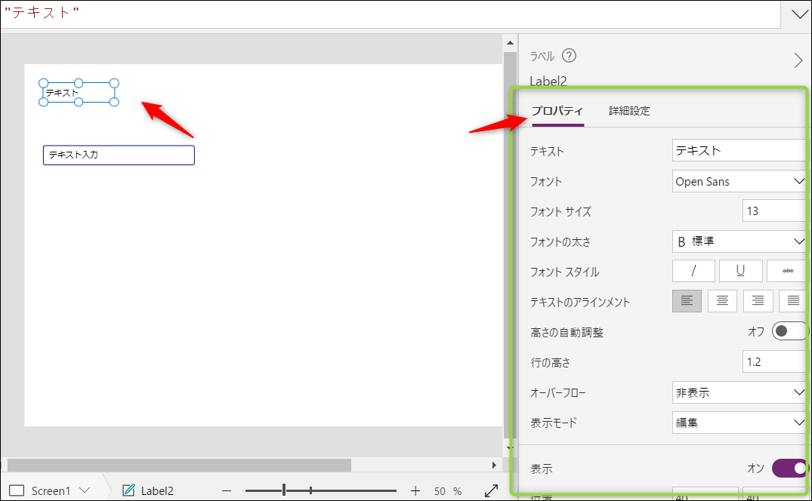
Task: Open the フォント Open Sans dropdown
Action: click(x=739, y=182)
